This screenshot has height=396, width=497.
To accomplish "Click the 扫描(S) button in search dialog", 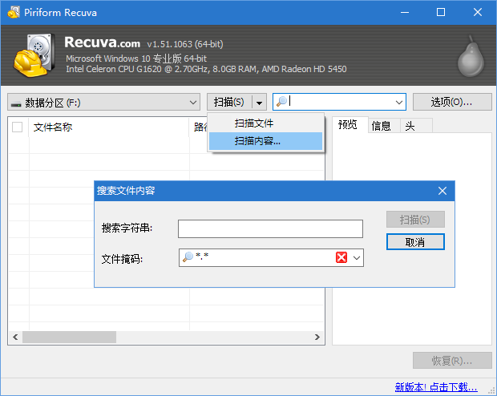I will (415, 220).
